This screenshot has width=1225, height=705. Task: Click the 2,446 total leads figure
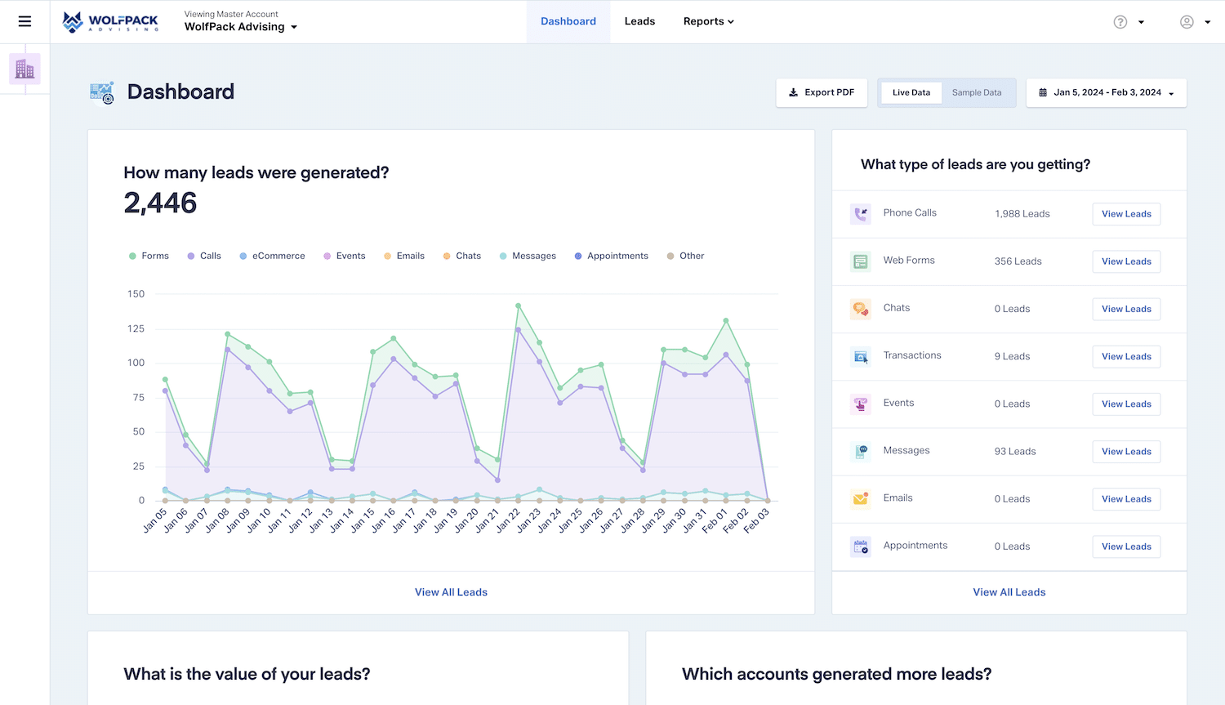click(160, 203)
